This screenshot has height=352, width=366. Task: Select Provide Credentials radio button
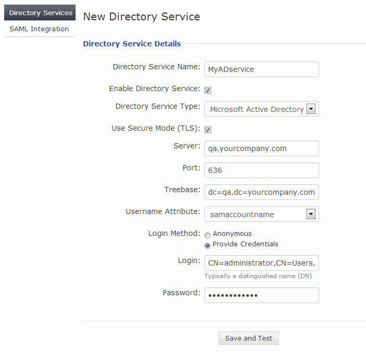[208, 246]
